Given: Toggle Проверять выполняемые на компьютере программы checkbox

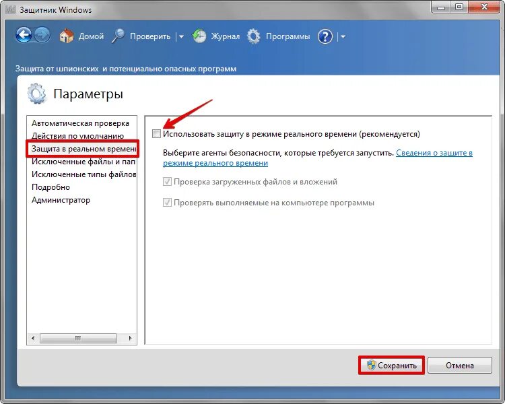Looking at the screenshot, I should 167,203.
